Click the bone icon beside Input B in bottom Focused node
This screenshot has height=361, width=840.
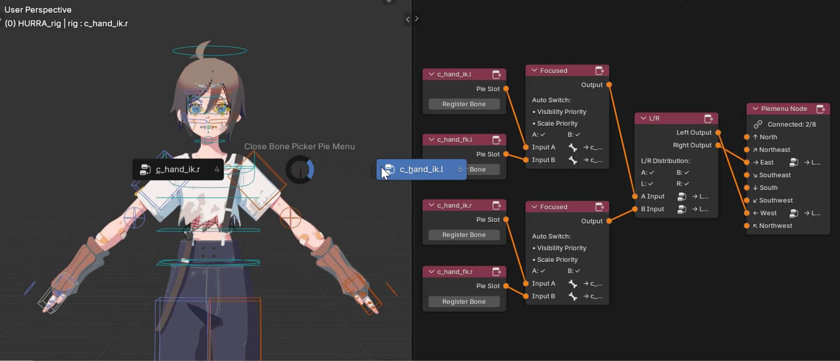click(573, 296)
